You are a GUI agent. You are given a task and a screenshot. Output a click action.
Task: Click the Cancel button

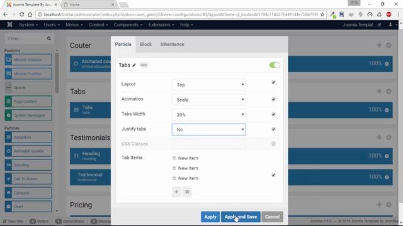(x=272, y=217)
